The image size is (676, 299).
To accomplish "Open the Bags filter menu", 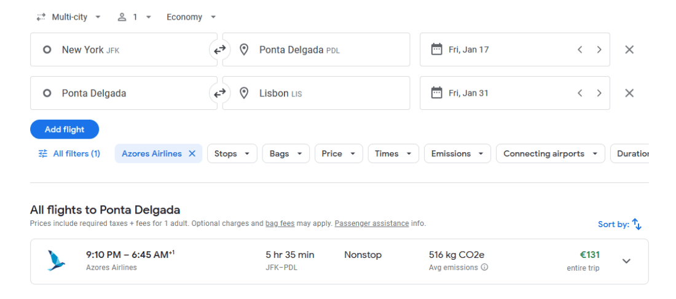I will click(285, 153).
